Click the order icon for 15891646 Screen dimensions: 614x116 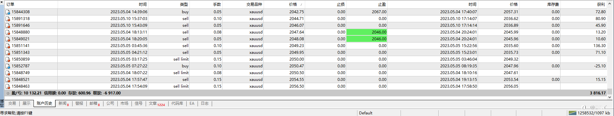tap(8, 25)
